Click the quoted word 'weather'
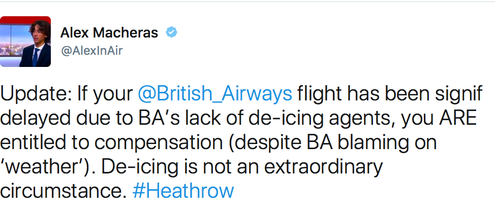The image size is (495, 211). tap(51, 167)
